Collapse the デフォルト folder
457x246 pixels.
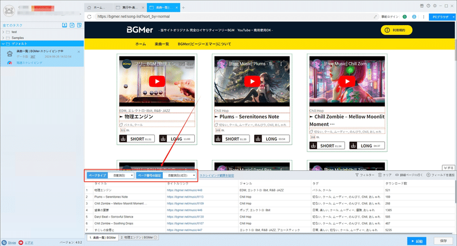[x=3, y=44]
